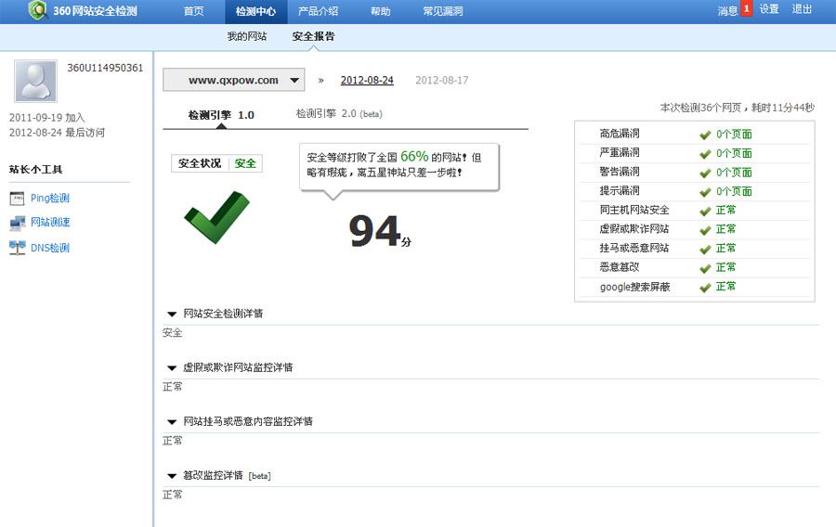Click the 退出 logout link
Viewport: 836px width, 527px height.
coord(802,9)
